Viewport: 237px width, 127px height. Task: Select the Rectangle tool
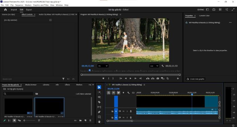point(99,117)
